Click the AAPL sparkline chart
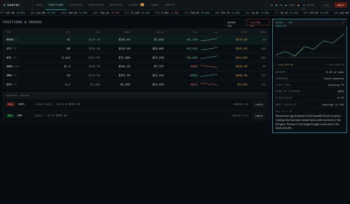 tap(209, 66)
